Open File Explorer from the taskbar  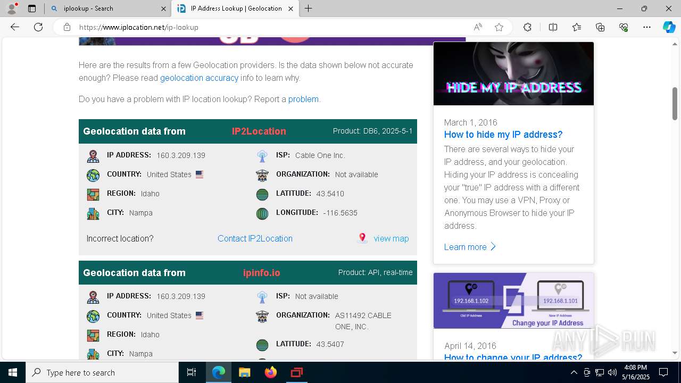coord(244,372)
